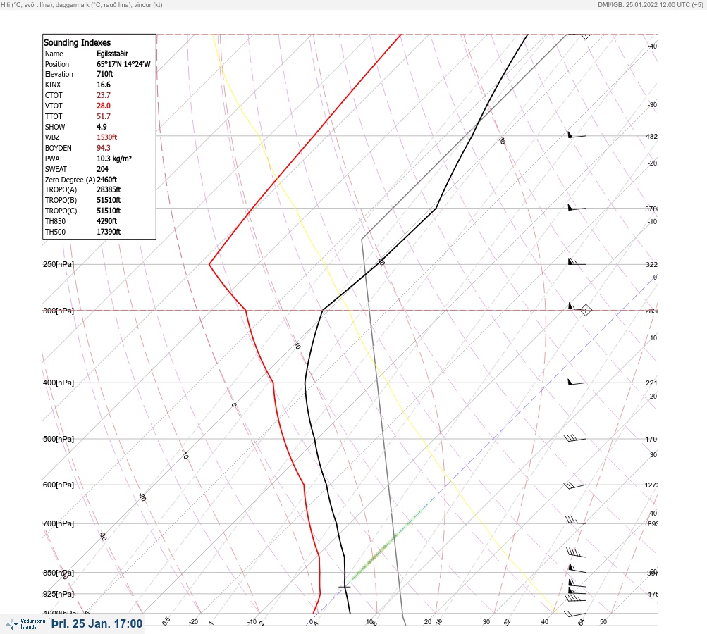
Task: Click the wind barb at the 250 hPa level
Action: pos(577,262)
